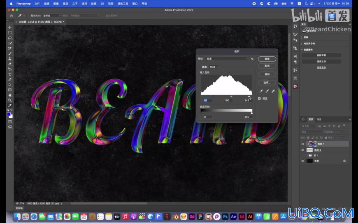
Task: Select the Eyedropper tool in toolbar
Action: click(x=10, y=106)
